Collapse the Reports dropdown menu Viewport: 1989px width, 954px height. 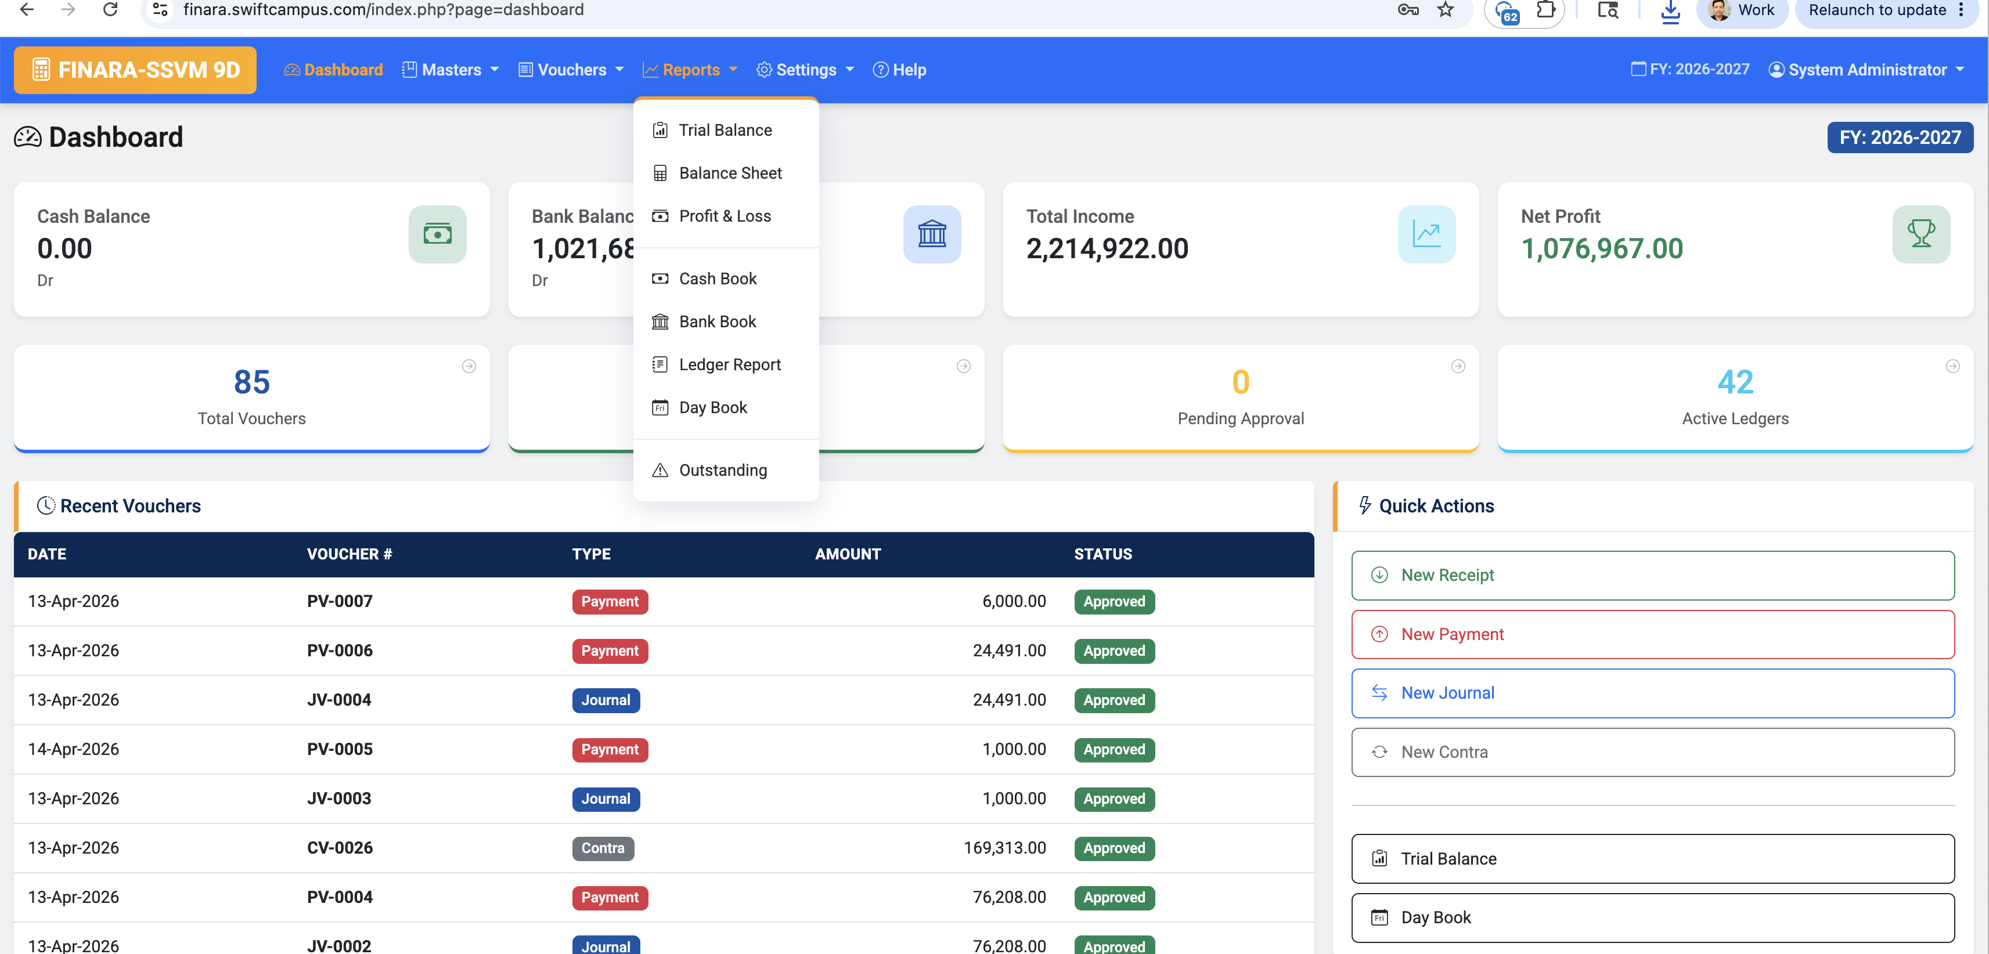pos(690,70)
